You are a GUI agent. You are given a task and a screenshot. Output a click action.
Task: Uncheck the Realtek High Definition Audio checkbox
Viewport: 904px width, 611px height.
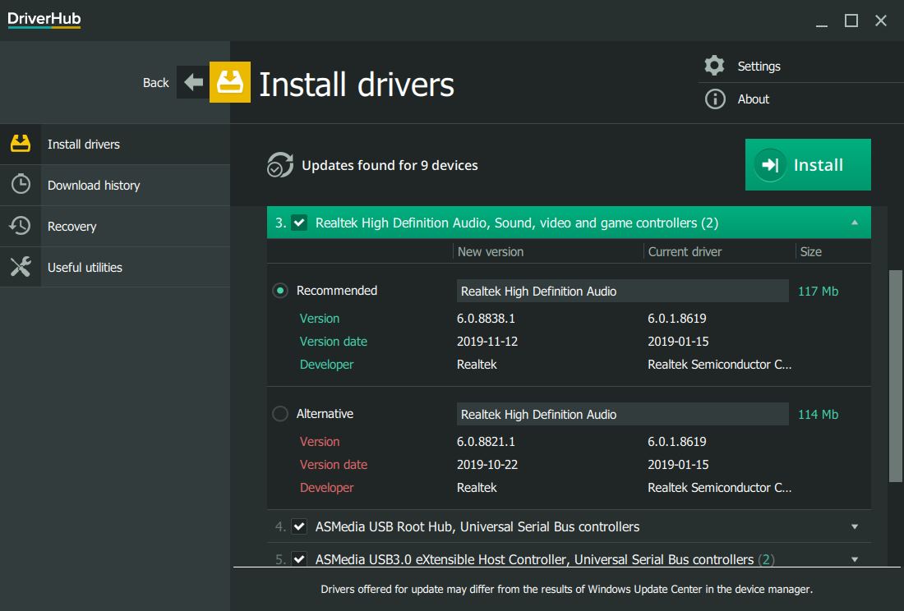pyautogui.click(x=299, y=223)
